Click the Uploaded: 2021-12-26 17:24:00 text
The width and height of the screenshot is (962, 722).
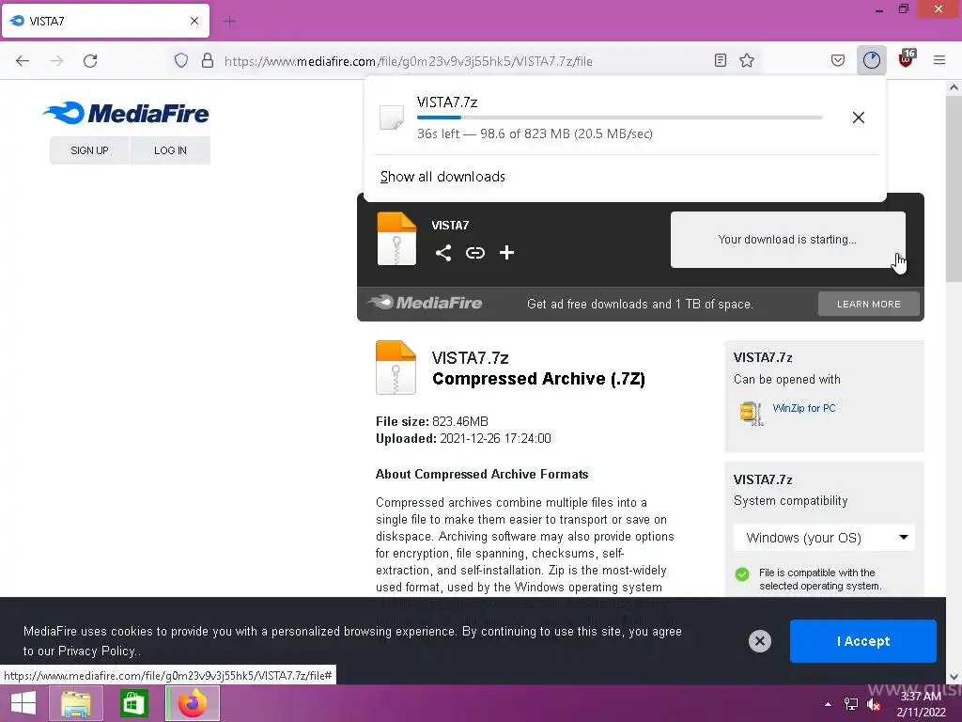point(463,438)
